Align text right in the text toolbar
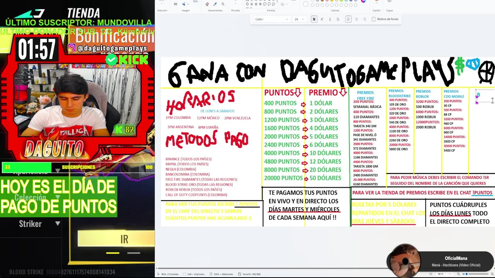 (x=364, y=19)
